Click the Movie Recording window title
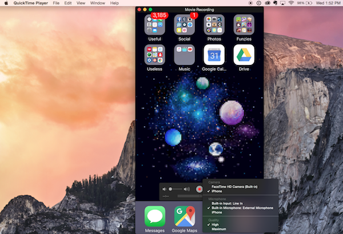The height and width of the screenshot is (234, 343). (x=200, y=10)
